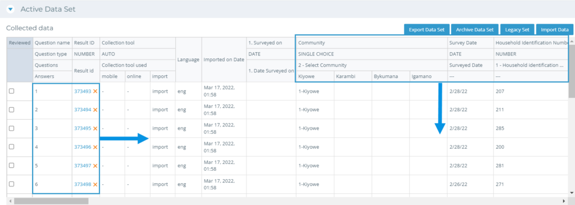Click the 'import' sub-column header
This screenshot has height=205, width=575.
point(163,76)
